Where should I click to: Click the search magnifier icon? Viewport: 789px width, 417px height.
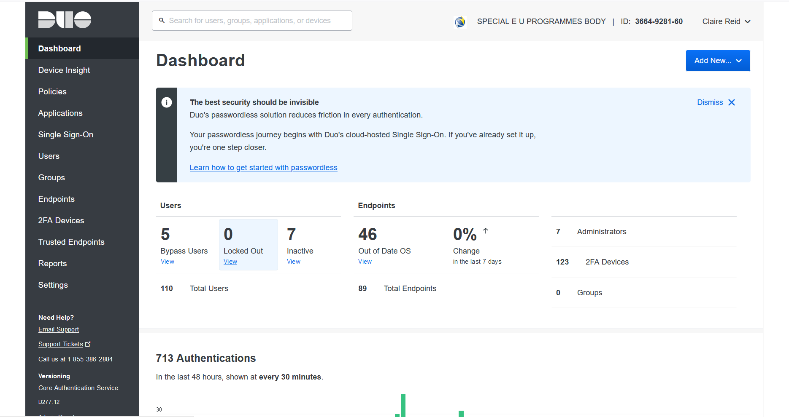click(162, 20)
